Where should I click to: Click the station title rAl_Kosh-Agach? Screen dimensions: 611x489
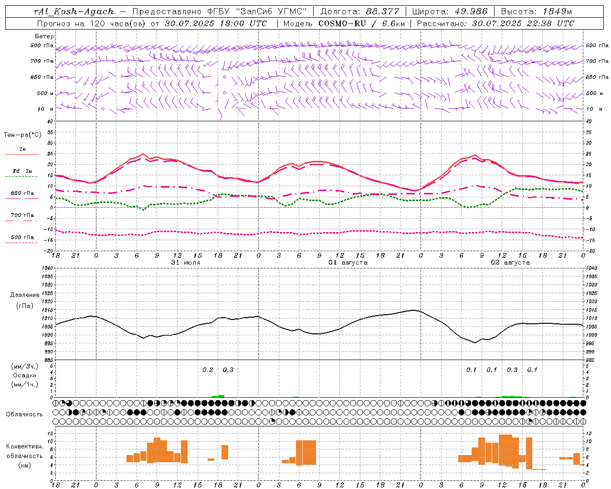74,11
